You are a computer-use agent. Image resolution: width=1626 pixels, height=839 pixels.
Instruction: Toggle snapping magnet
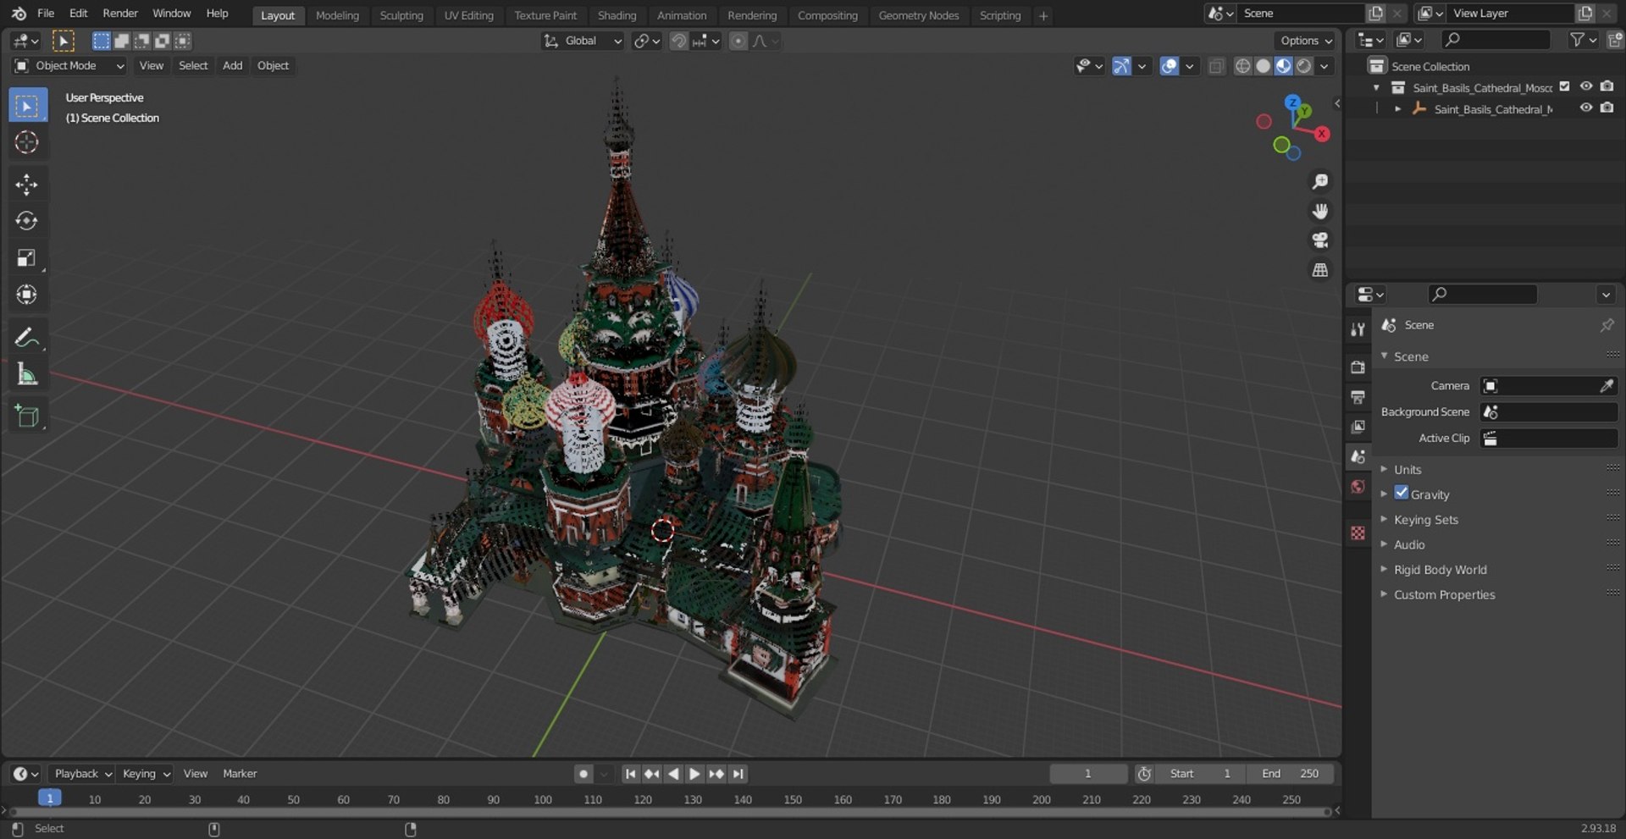coord(678,41)
